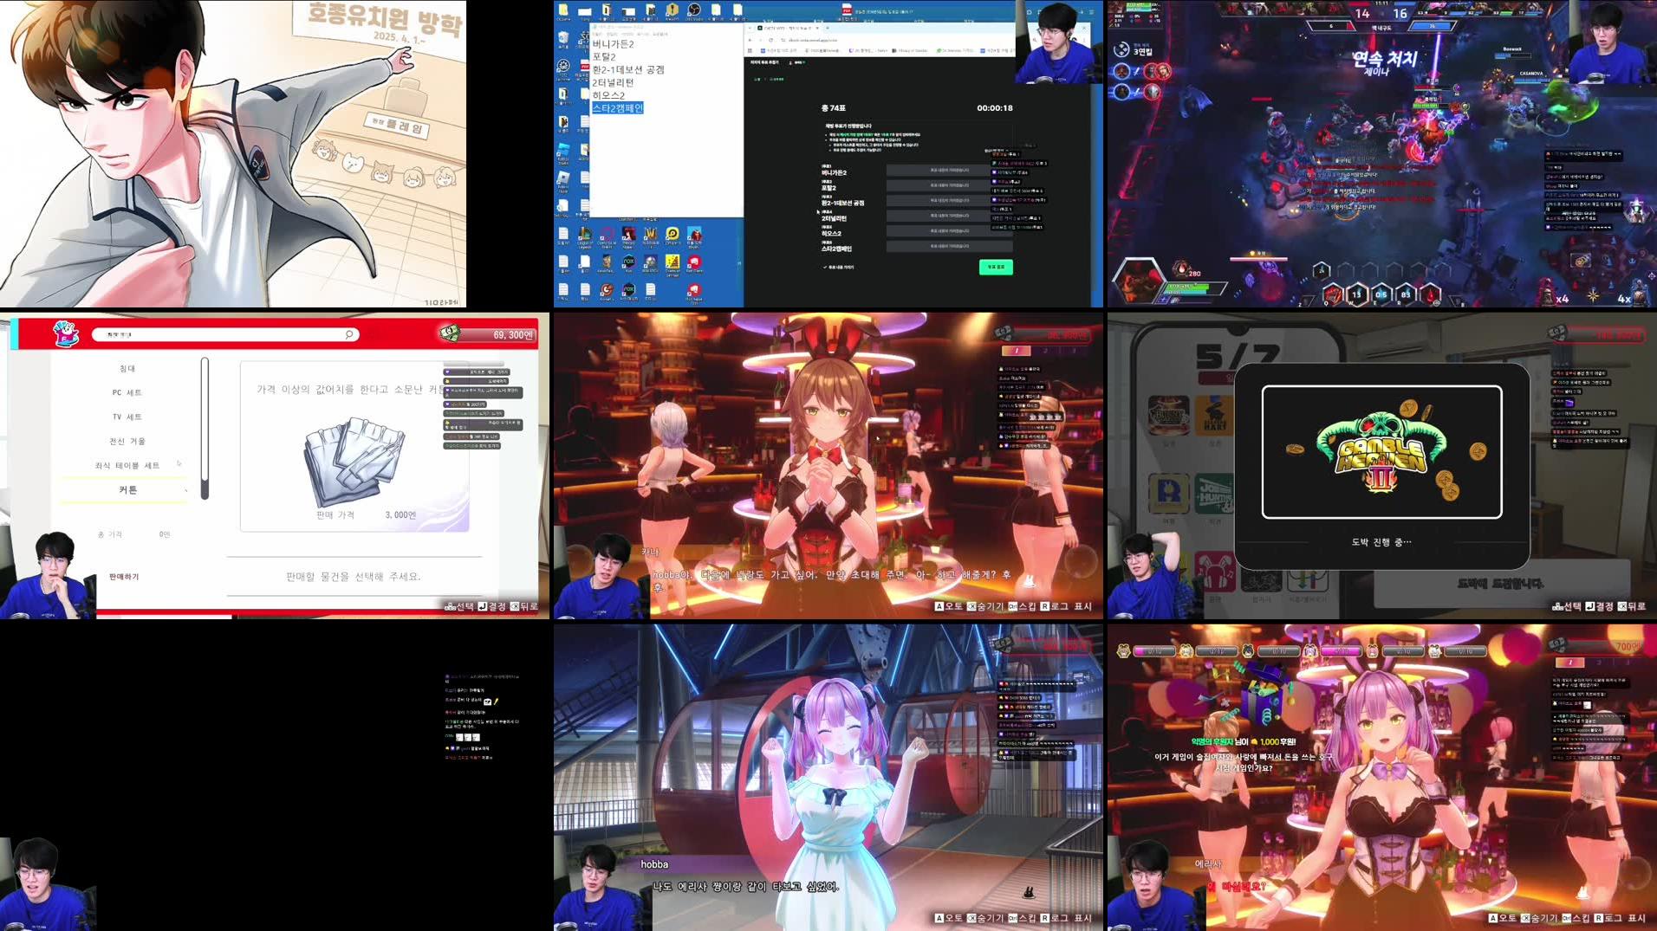
Task: Open the blue R coin phone app icon
Action: pyautogui.click(x=1168, y=494)
